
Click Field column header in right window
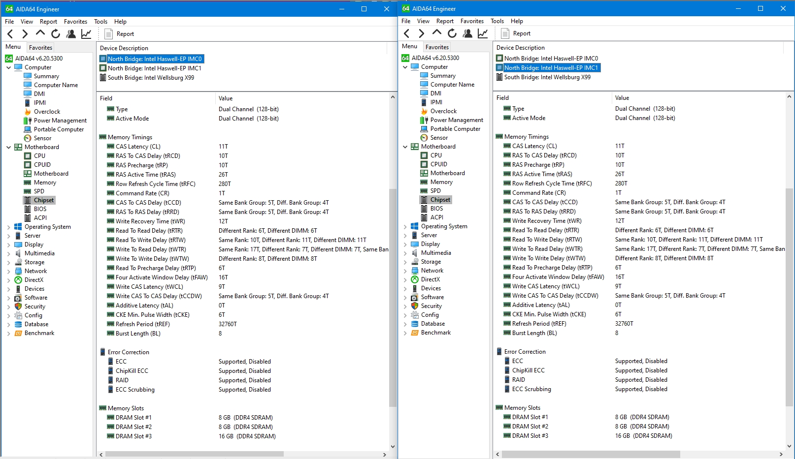(553, 98)
